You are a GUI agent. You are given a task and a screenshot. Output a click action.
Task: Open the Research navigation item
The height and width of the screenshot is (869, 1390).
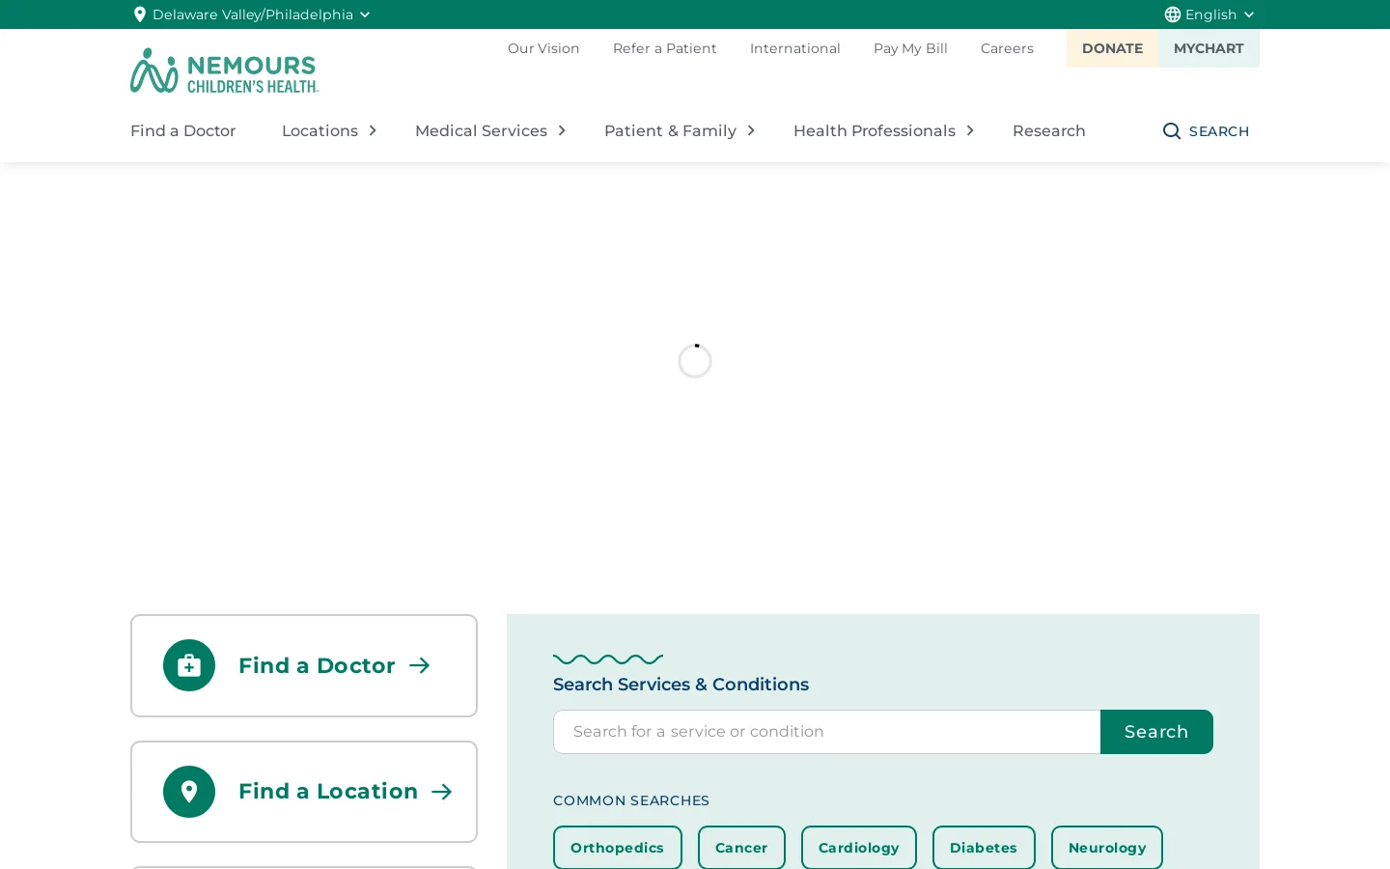pos(1049,130)
